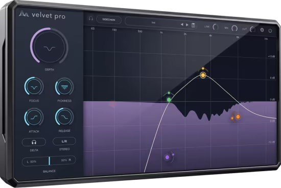Toggle Delta headphone listen button

34,142
